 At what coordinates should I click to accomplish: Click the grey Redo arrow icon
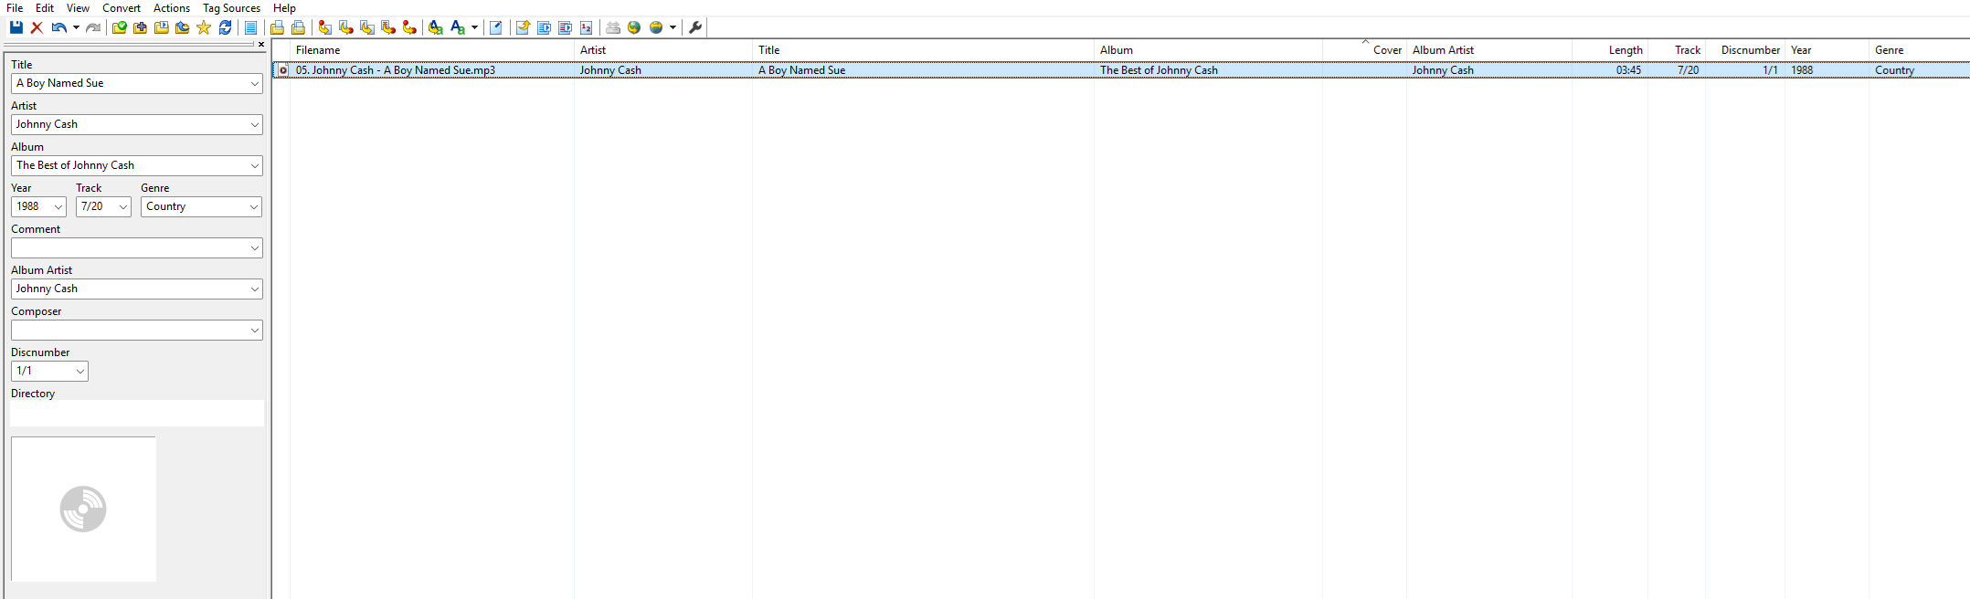93,27
